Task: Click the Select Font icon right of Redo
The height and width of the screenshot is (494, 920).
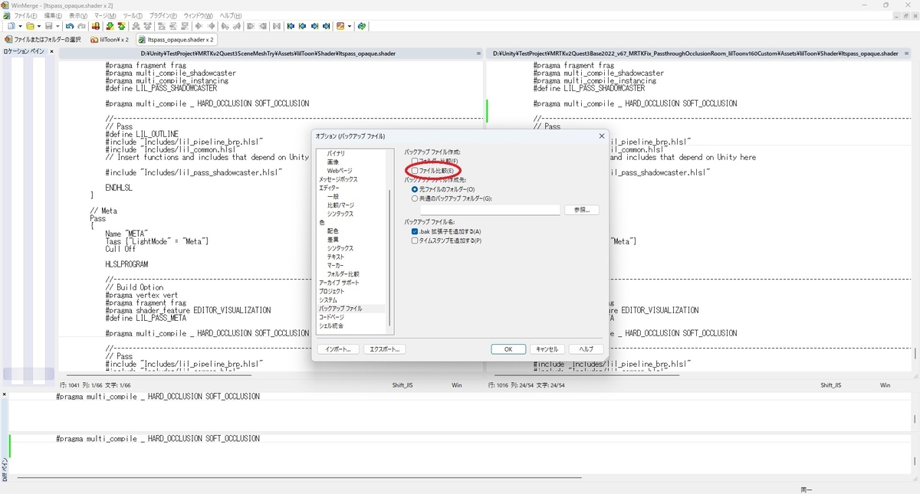Action: pyautogui.click(x=95, y=26)
